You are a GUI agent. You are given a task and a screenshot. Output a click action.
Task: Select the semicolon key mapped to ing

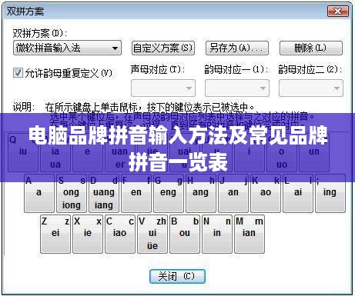(x=330, y=194)
